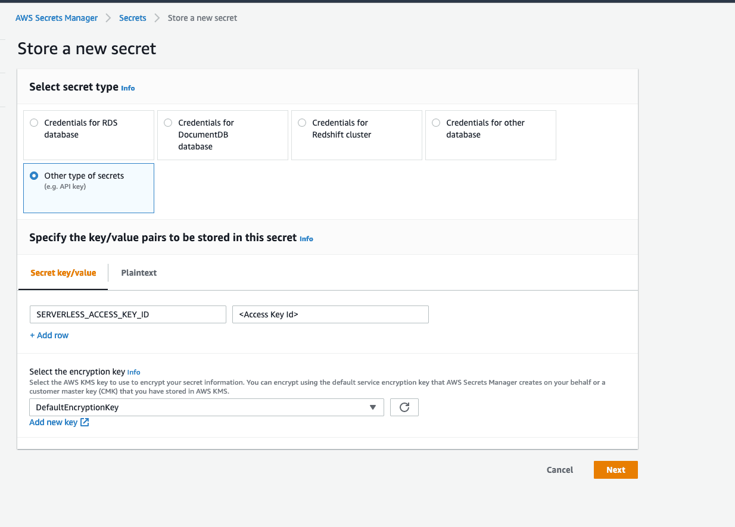Click the Cancel button
This screenshot has height=527, width=735.
point(560,470)
